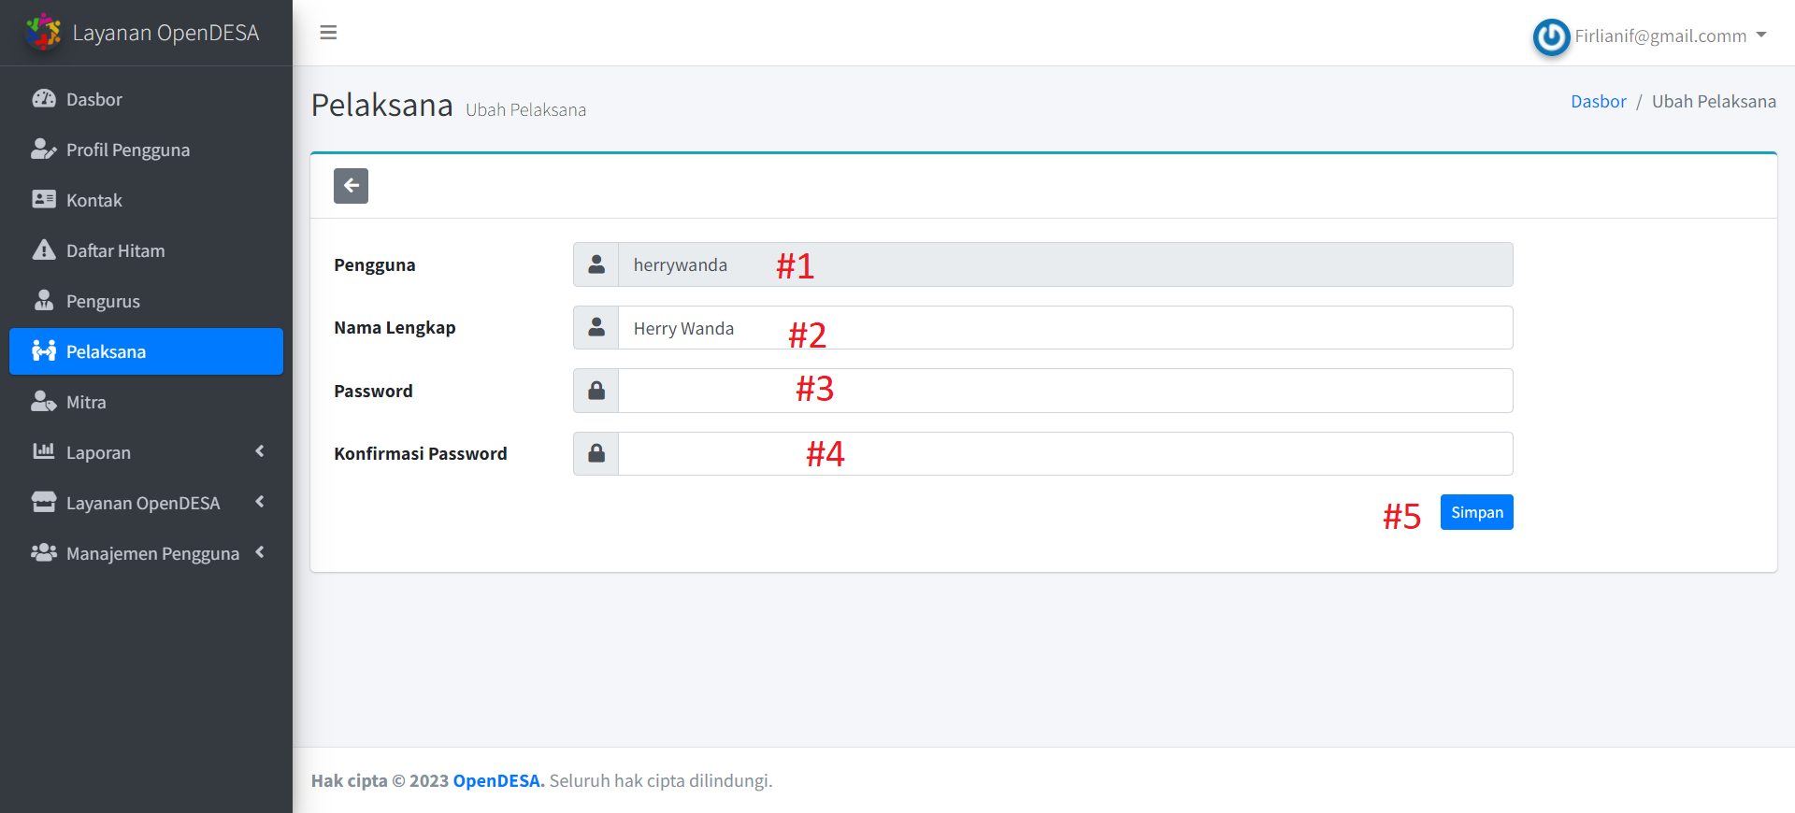Open the Laporan menu item

(146, 452)
